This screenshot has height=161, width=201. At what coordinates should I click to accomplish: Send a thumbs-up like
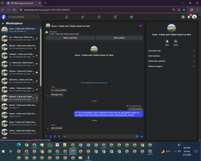click(x=142, y=137)
